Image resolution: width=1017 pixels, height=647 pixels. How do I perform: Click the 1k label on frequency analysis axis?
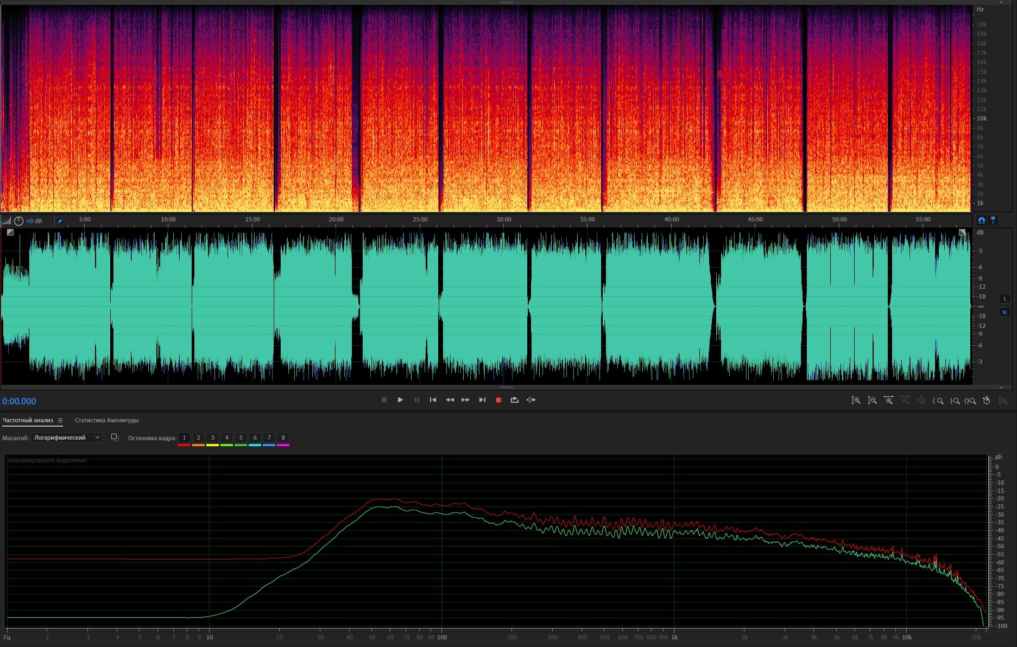(674, 637)
